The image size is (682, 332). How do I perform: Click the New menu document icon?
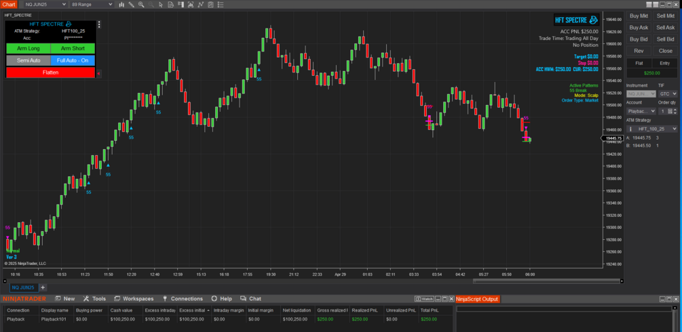click(58, 299)
